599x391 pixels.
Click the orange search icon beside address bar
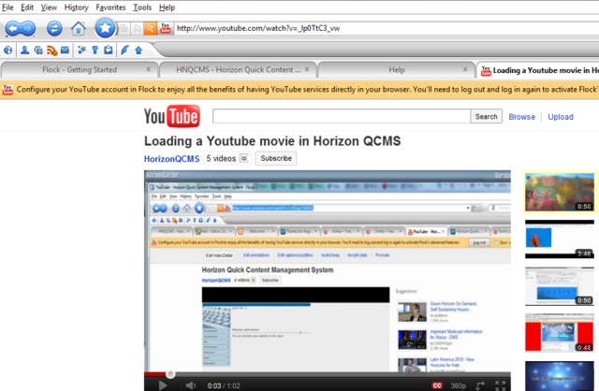(150, 29)
